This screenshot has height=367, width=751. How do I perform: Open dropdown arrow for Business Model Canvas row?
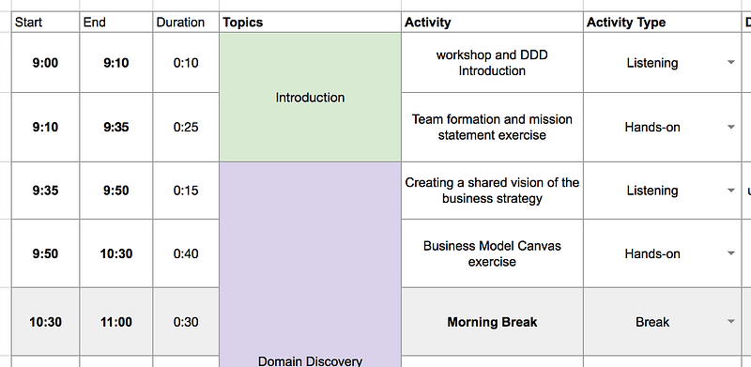pos(730,253)
